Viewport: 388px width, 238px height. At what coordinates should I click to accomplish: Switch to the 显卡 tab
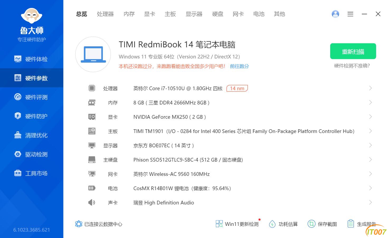pyautogui.click(x=150, y=14)
